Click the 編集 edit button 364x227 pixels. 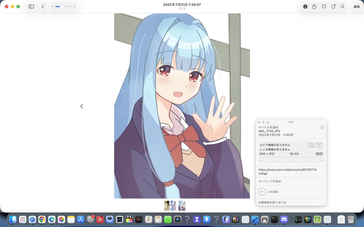coord(357,6)
